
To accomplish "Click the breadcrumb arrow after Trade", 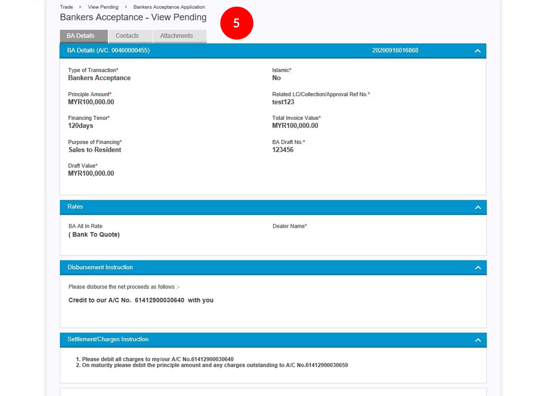I will click(x=80, y=7).
